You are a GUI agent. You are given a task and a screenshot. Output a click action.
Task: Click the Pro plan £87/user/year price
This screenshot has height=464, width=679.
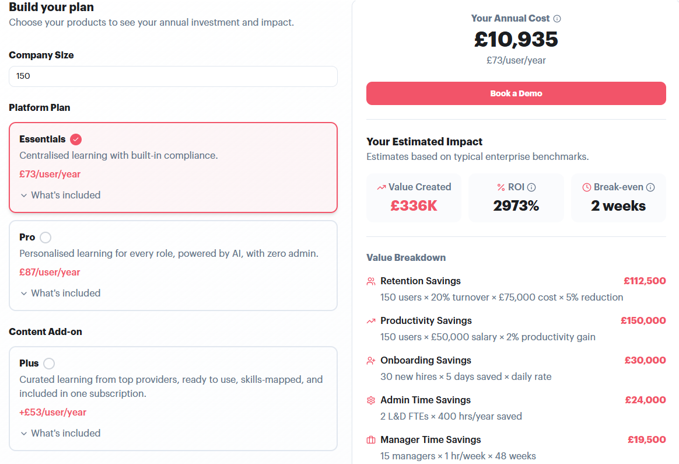click(50, 273)
